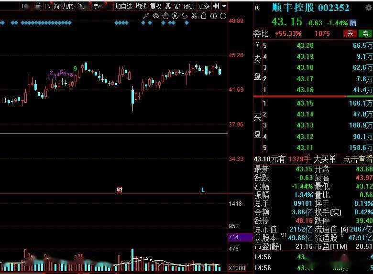
Task: Activate the hand pan tool
Action: (x=165, y=16)
